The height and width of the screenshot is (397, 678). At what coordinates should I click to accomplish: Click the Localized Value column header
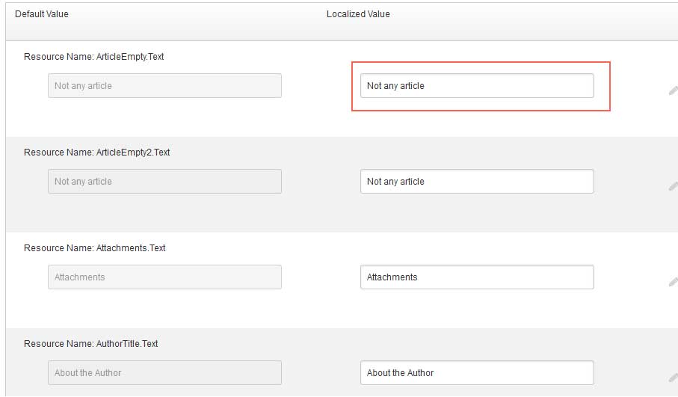tap(358, 14)
